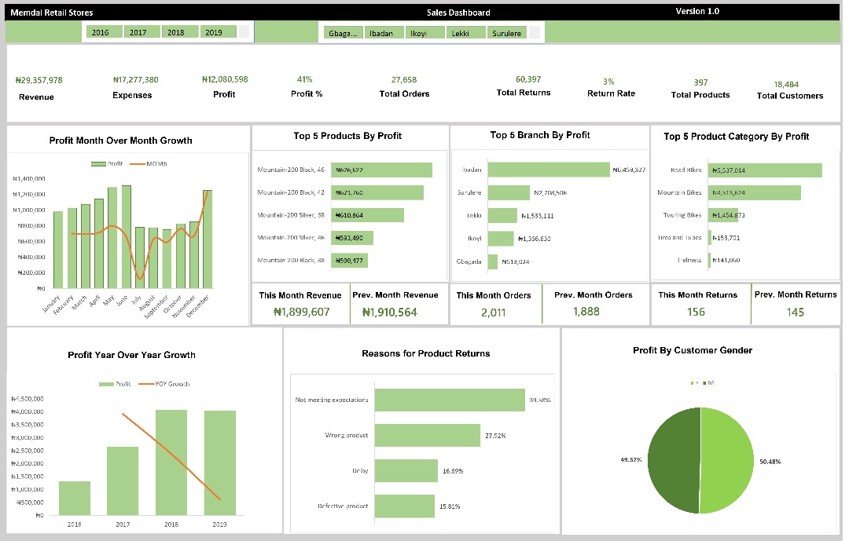
Task: Click the 2018 bar in Year Over Year chart
Action: click(171, 462)
